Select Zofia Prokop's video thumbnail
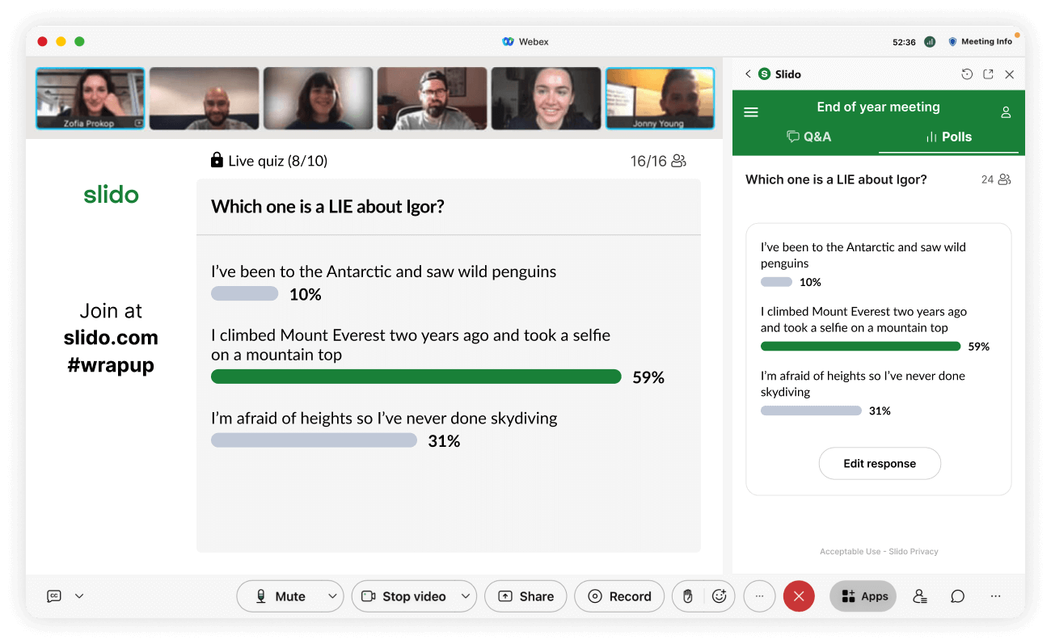Image resolution: width=1051 pixels, height=644 pixels. tap(91, 99)
